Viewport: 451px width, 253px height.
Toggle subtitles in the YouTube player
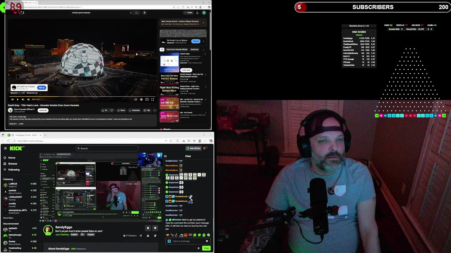136,99
